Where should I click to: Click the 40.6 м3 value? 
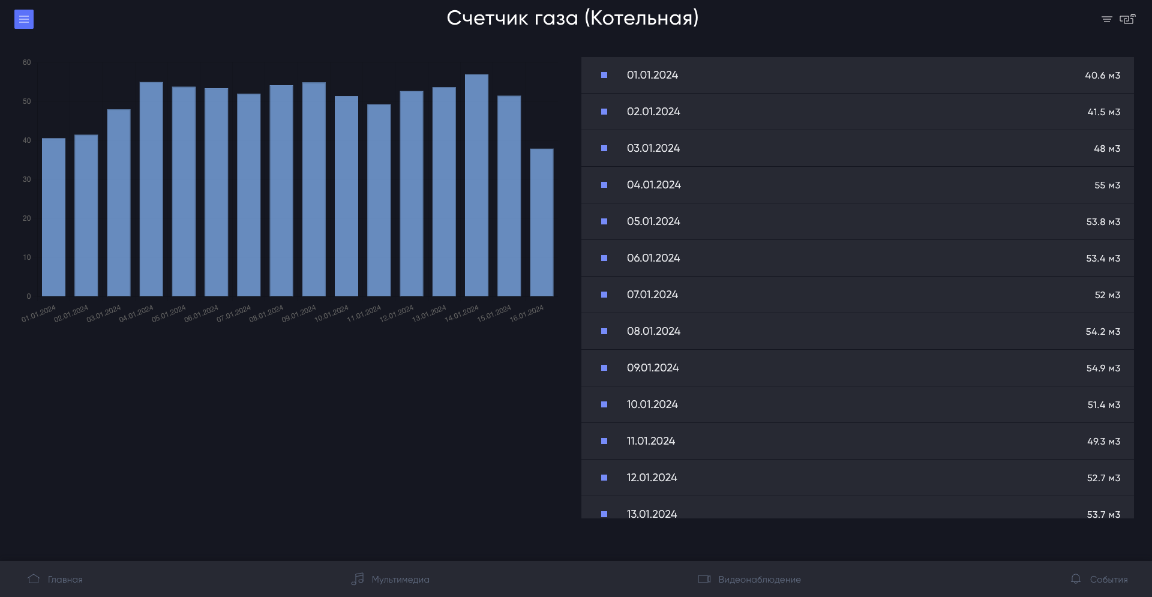pyautogui.click(x=1102, y=76)
